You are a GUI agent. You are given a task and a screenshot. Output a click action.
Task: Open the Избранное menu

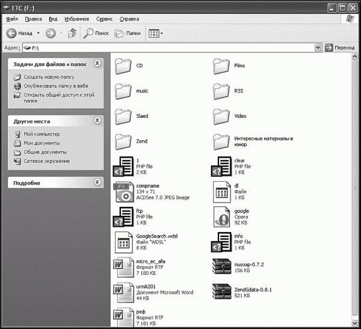[x=76, y=19]
